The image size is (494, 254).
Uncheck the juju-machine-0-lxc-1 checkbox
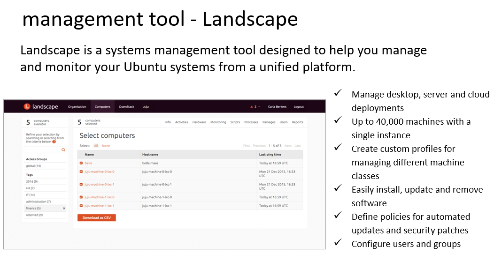81,185
